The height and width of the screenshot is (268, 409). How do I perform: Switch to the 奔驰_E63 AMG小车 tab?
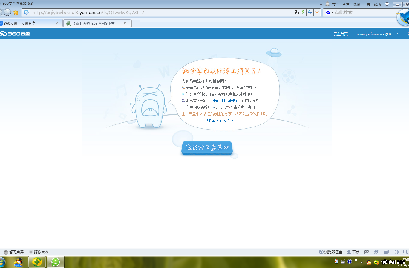tap(97, 23)
